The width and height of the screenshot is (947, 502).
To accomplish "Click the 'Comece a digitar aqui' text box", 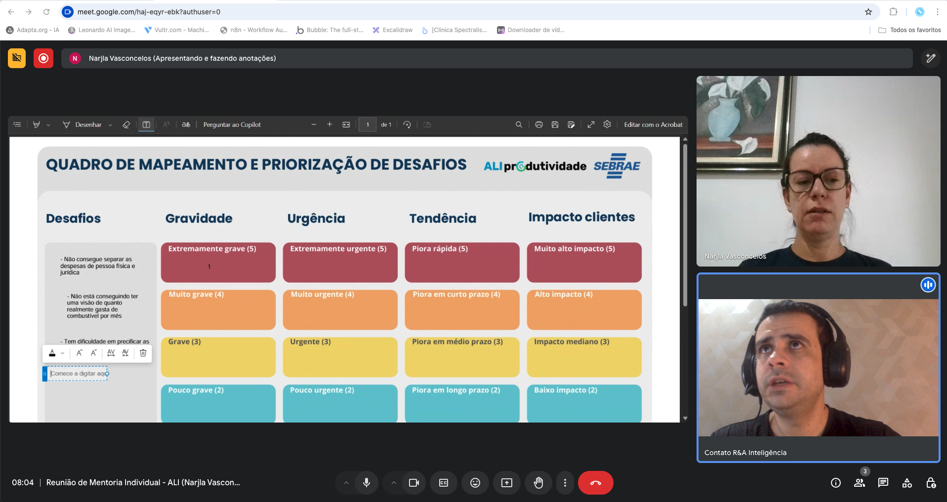I will [x=78, y=374].
